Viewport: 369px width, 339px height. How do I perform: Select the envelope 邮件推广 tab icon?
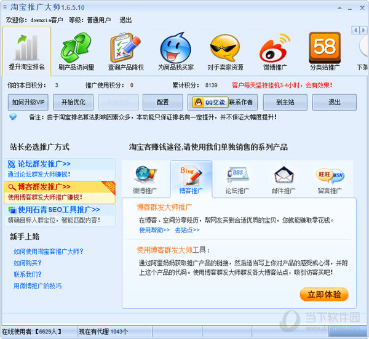click(284, 175)
